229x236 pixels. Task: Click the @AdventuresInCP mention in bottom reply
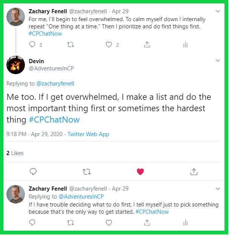click(x=81, y=197)
